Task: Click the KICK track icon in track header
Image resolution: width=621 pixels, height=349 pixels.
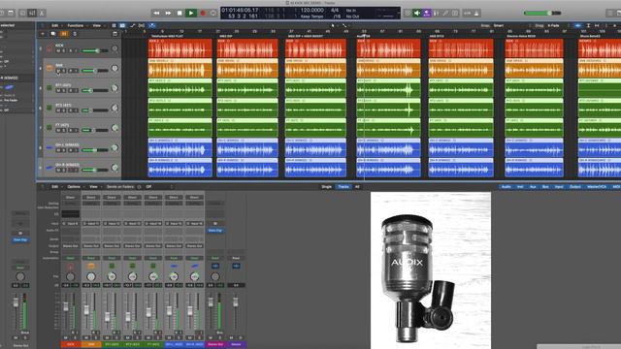Action: (49, 48)
